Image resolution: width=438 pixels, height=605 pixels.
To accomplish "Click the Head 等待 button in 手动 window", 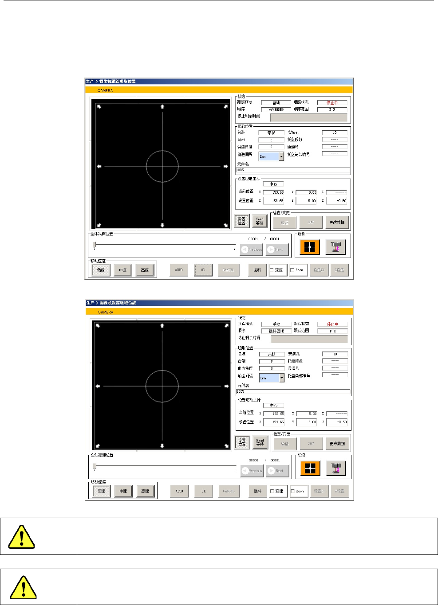I will [260, 442].
